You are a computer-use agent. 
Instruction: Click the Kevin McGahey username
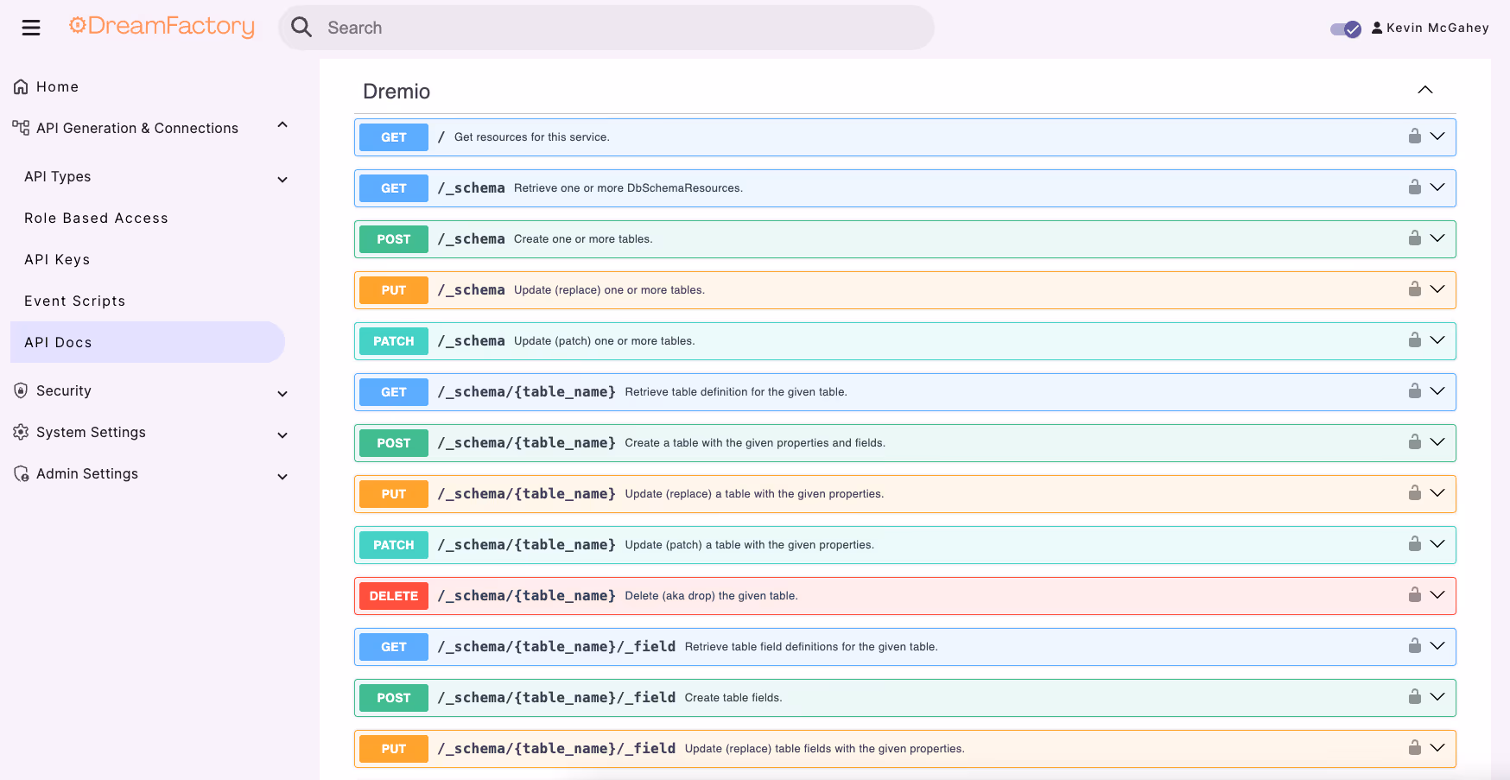pos(1437,28)
